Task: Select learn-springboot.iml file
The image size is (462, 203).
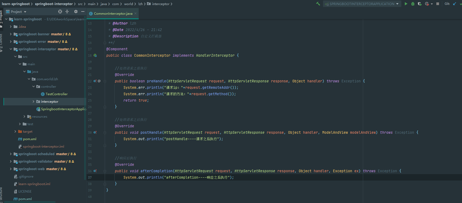Action: coord(32,184)
